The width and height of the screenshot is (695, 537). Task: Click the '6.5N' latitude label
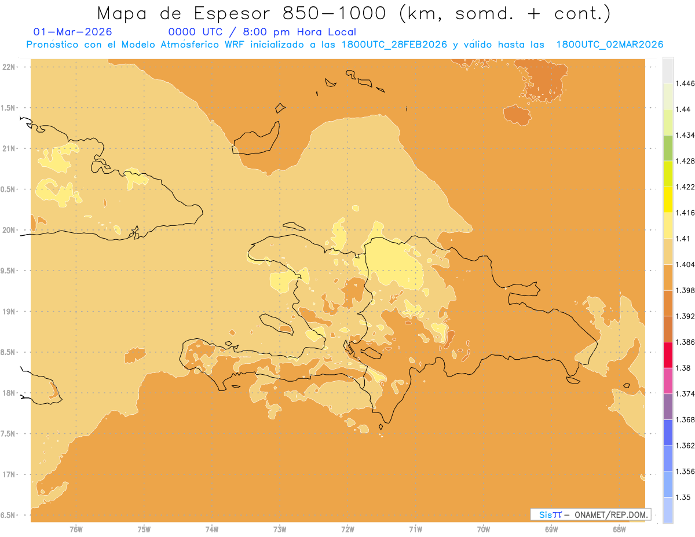coord(9,516)
